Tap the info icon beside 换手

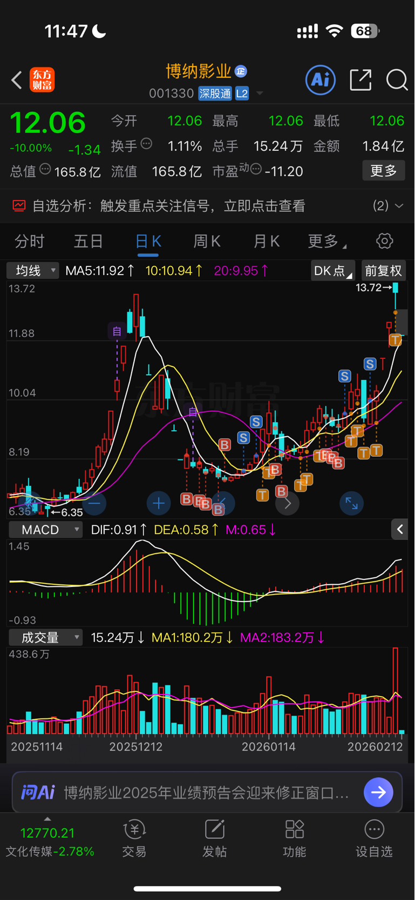[x=146, y=144]
